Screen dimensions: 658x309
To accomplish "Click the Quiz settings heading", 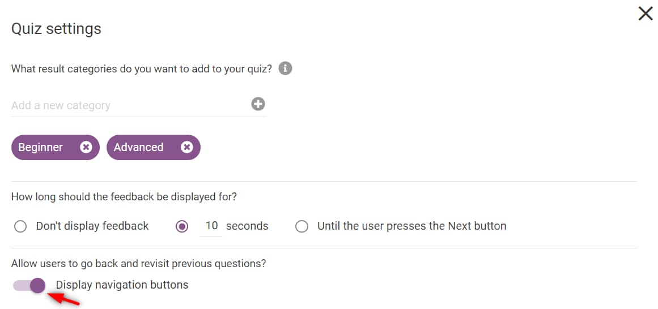I will click(x=56, y=28).
